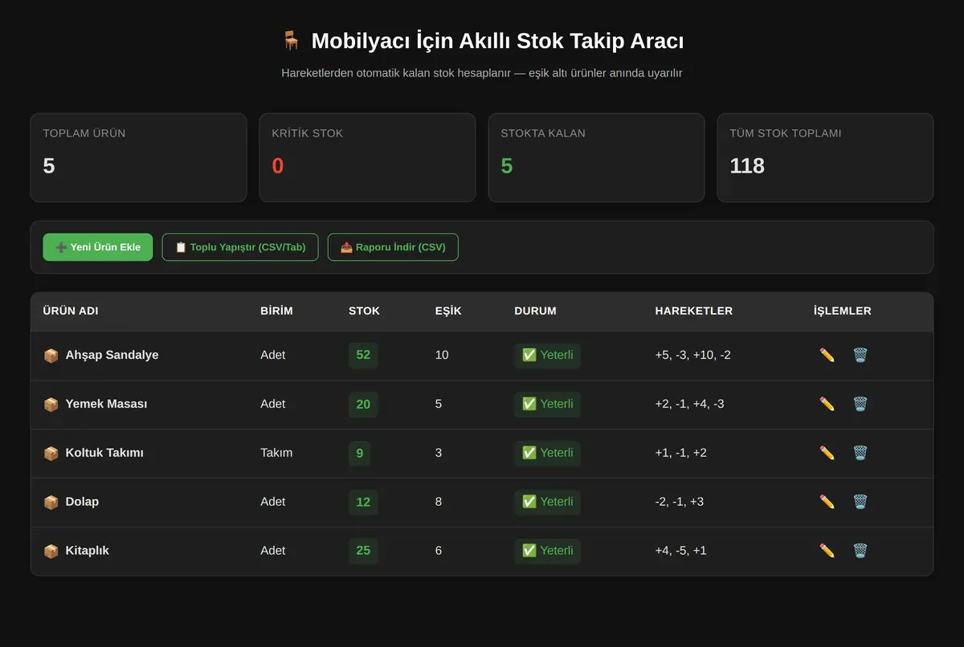
Task: Select the Yemek Masası product name
Action: click(106, 404)
